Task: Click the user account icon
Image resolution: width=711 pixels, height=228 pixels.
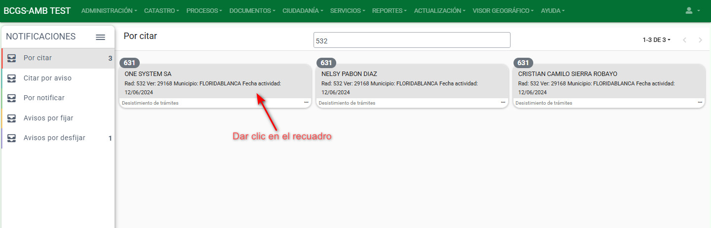Action: (x=693, y=10)
